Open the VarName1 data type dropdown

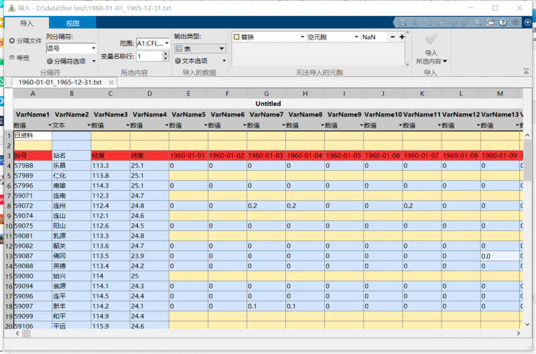pos(50,125)
